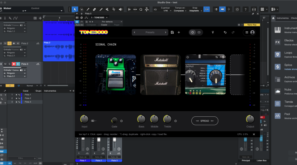The image size is (297, 165).
Task: Open the Instrumentos column menu in console
Action: [x=70, y=91]
